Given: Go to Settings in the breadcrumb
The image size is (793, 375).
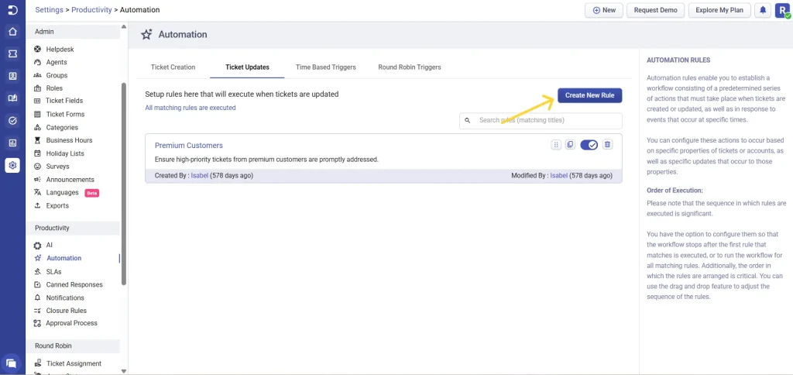Looking at the screenshot, I should [x=49, y=9].
